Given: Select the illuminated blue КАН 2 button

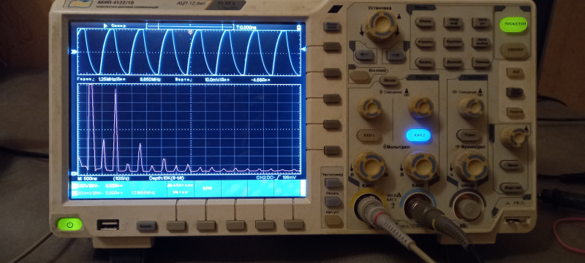Looking at the screenshot, I should tap(418, 135).
